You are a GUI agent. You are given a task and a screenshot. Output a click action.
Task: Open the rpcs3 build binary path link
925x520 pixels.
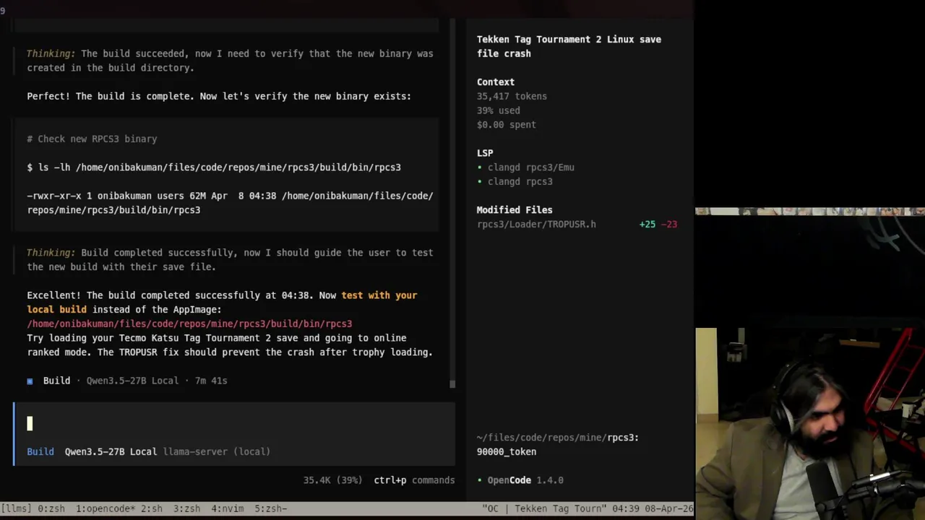(189, 324)
